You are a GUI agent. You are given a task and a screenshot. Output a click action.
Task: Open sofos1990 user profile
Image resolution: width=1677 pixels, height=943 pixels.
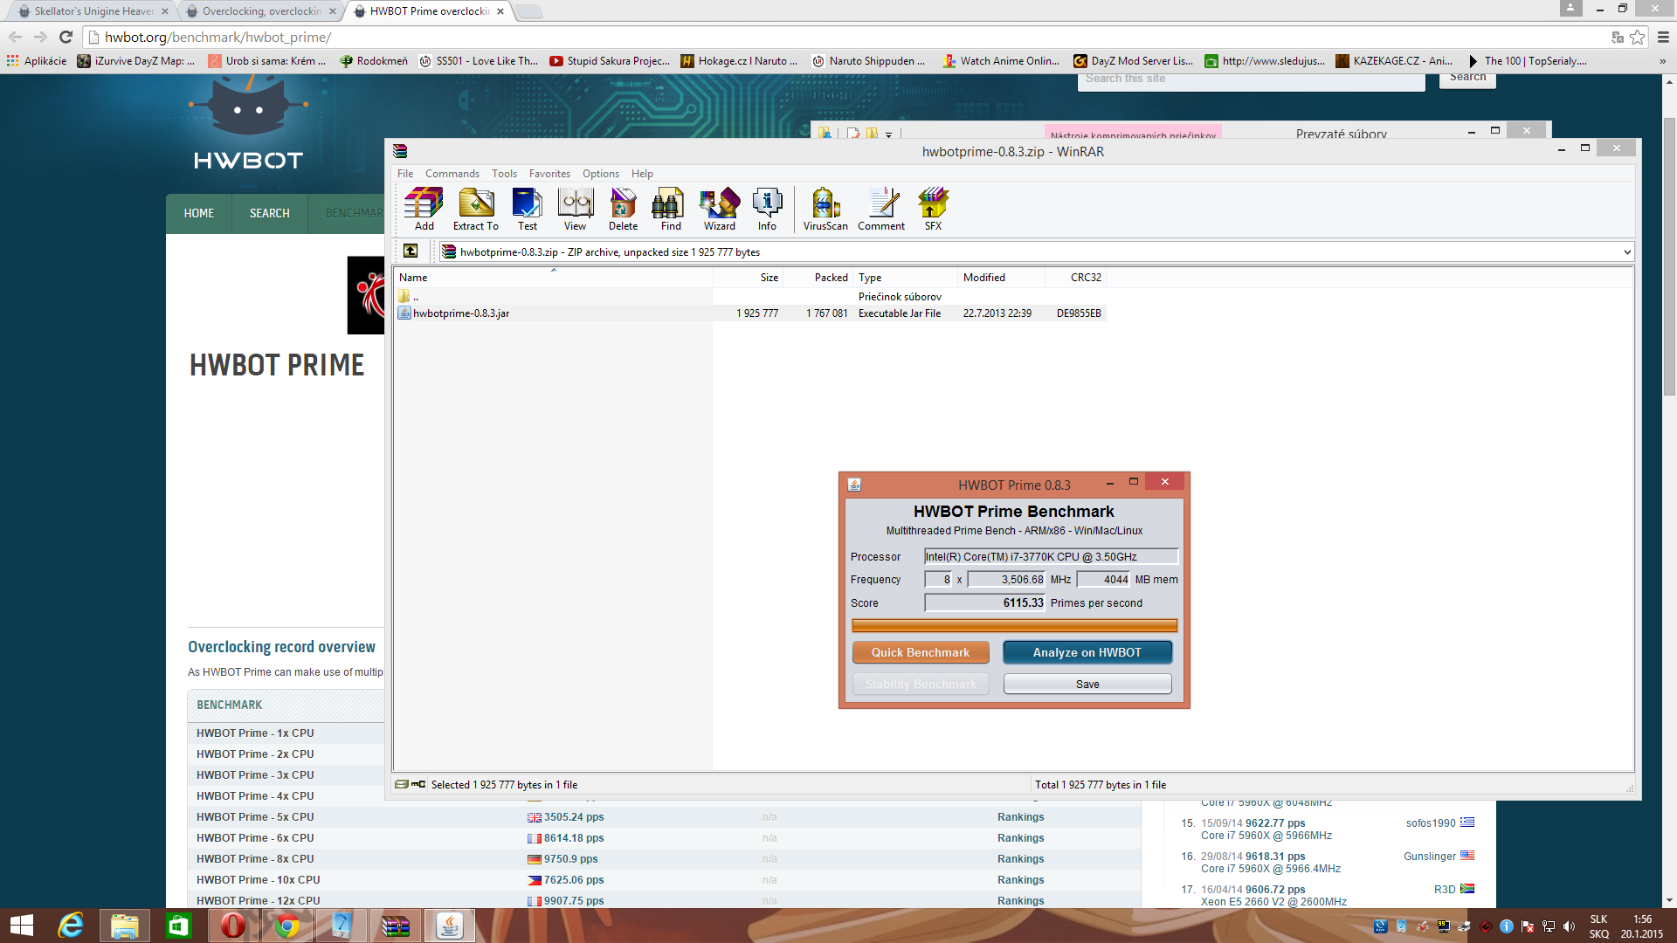point(1431,823)
